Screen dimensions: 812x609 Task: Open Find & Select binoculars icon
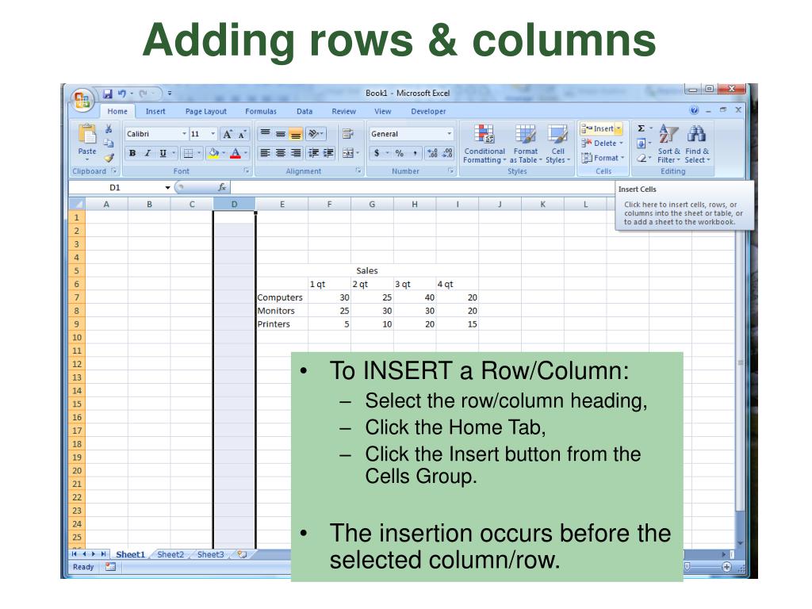coord(696,133)
